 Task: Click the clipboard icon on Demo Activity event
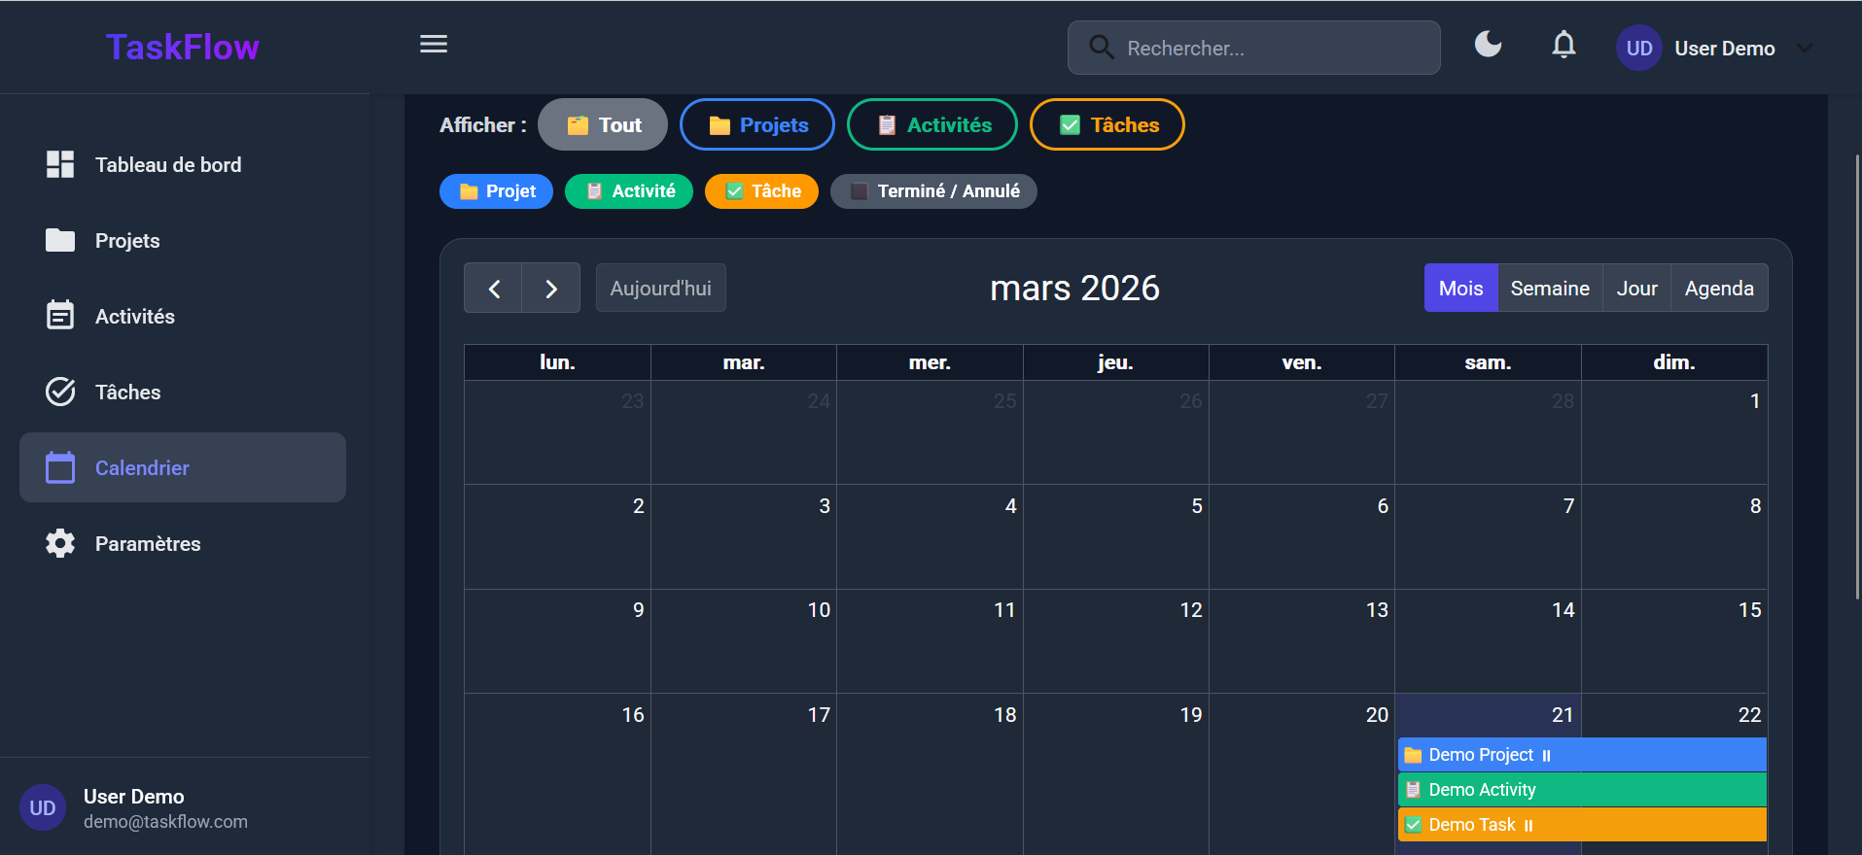[x=1414, y=790]
